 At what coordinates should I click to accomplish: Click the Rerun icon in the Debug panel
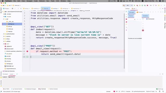pos(126,12)
